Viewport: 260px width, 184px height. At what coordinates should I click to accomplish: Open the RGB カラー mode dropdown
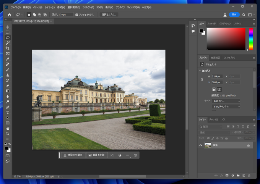226,101
